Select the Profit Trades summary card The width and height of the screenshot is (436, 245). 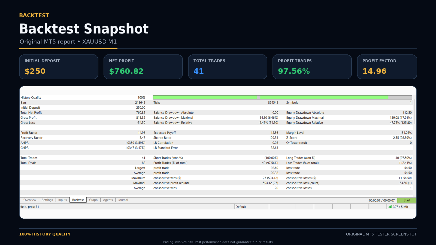[312, 67]
